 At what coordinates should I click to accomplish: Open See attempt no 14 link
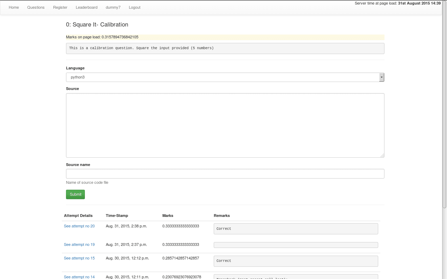pyautogui.click(x=79, y=277)
